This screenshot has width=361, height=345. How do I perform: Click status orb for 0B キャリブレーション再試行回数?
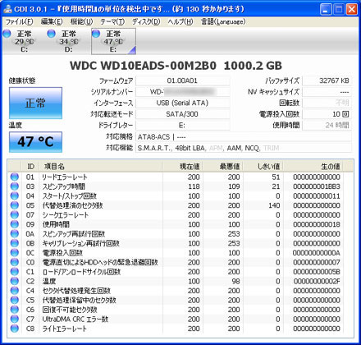(15, 243)
